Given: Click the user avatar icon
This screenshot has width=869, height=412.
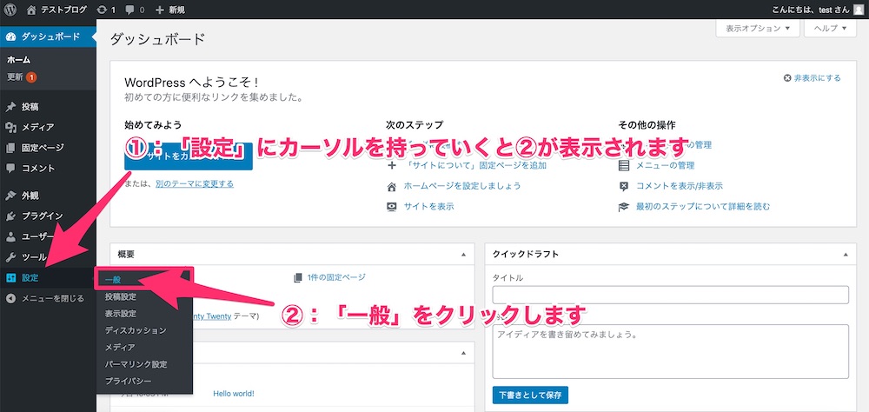Looking at the screenshot, I should (x=859, y=10).
